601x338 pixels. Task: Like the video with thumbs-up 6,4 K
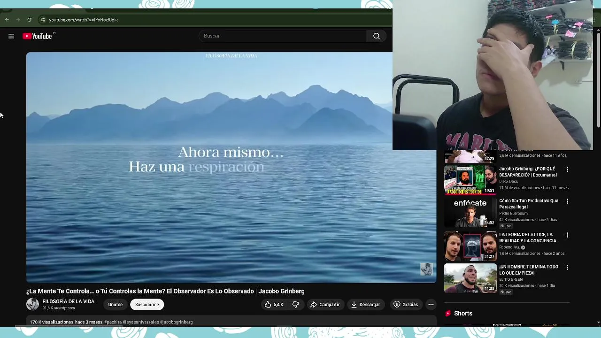(x=274, y=304)
